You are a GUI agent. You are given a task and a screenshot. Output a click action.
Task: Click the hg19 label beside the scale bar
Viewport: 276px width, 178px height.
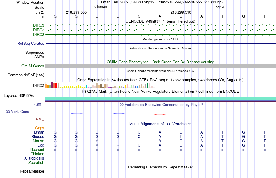coord(220,7)
